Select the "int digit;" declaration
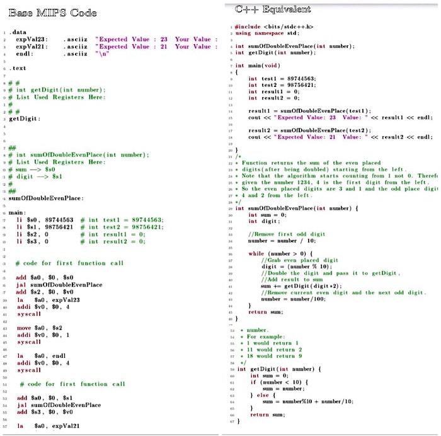Screen dimensions: 441x436 point(264,221)
